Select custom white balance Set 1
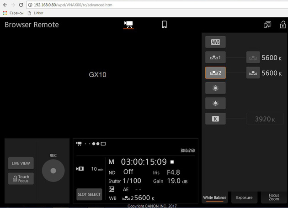The height and width of the screenshot is (208, 288). click(x=215, y=57)
